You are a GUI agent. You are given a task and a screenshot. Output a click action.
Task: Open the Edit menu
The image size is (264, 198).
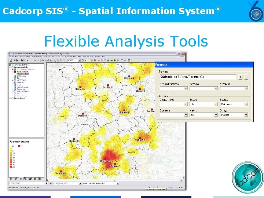[x=16, y=57]
